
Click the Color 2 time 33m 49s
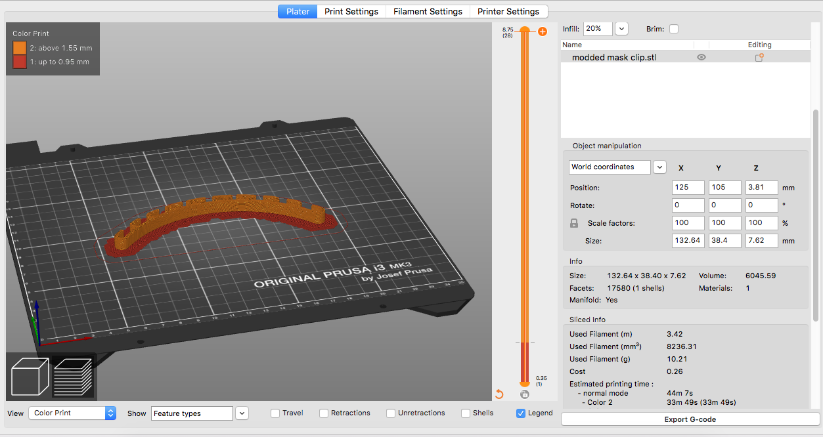click(x=701, y=402)
